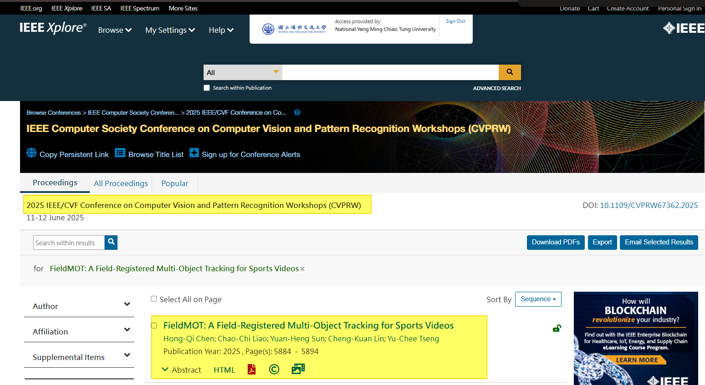Image resolution: width=705 pixels, height=385 pixels.
Task: Switch to the All Proceedings tab
Action: click(x=121, y=183)
